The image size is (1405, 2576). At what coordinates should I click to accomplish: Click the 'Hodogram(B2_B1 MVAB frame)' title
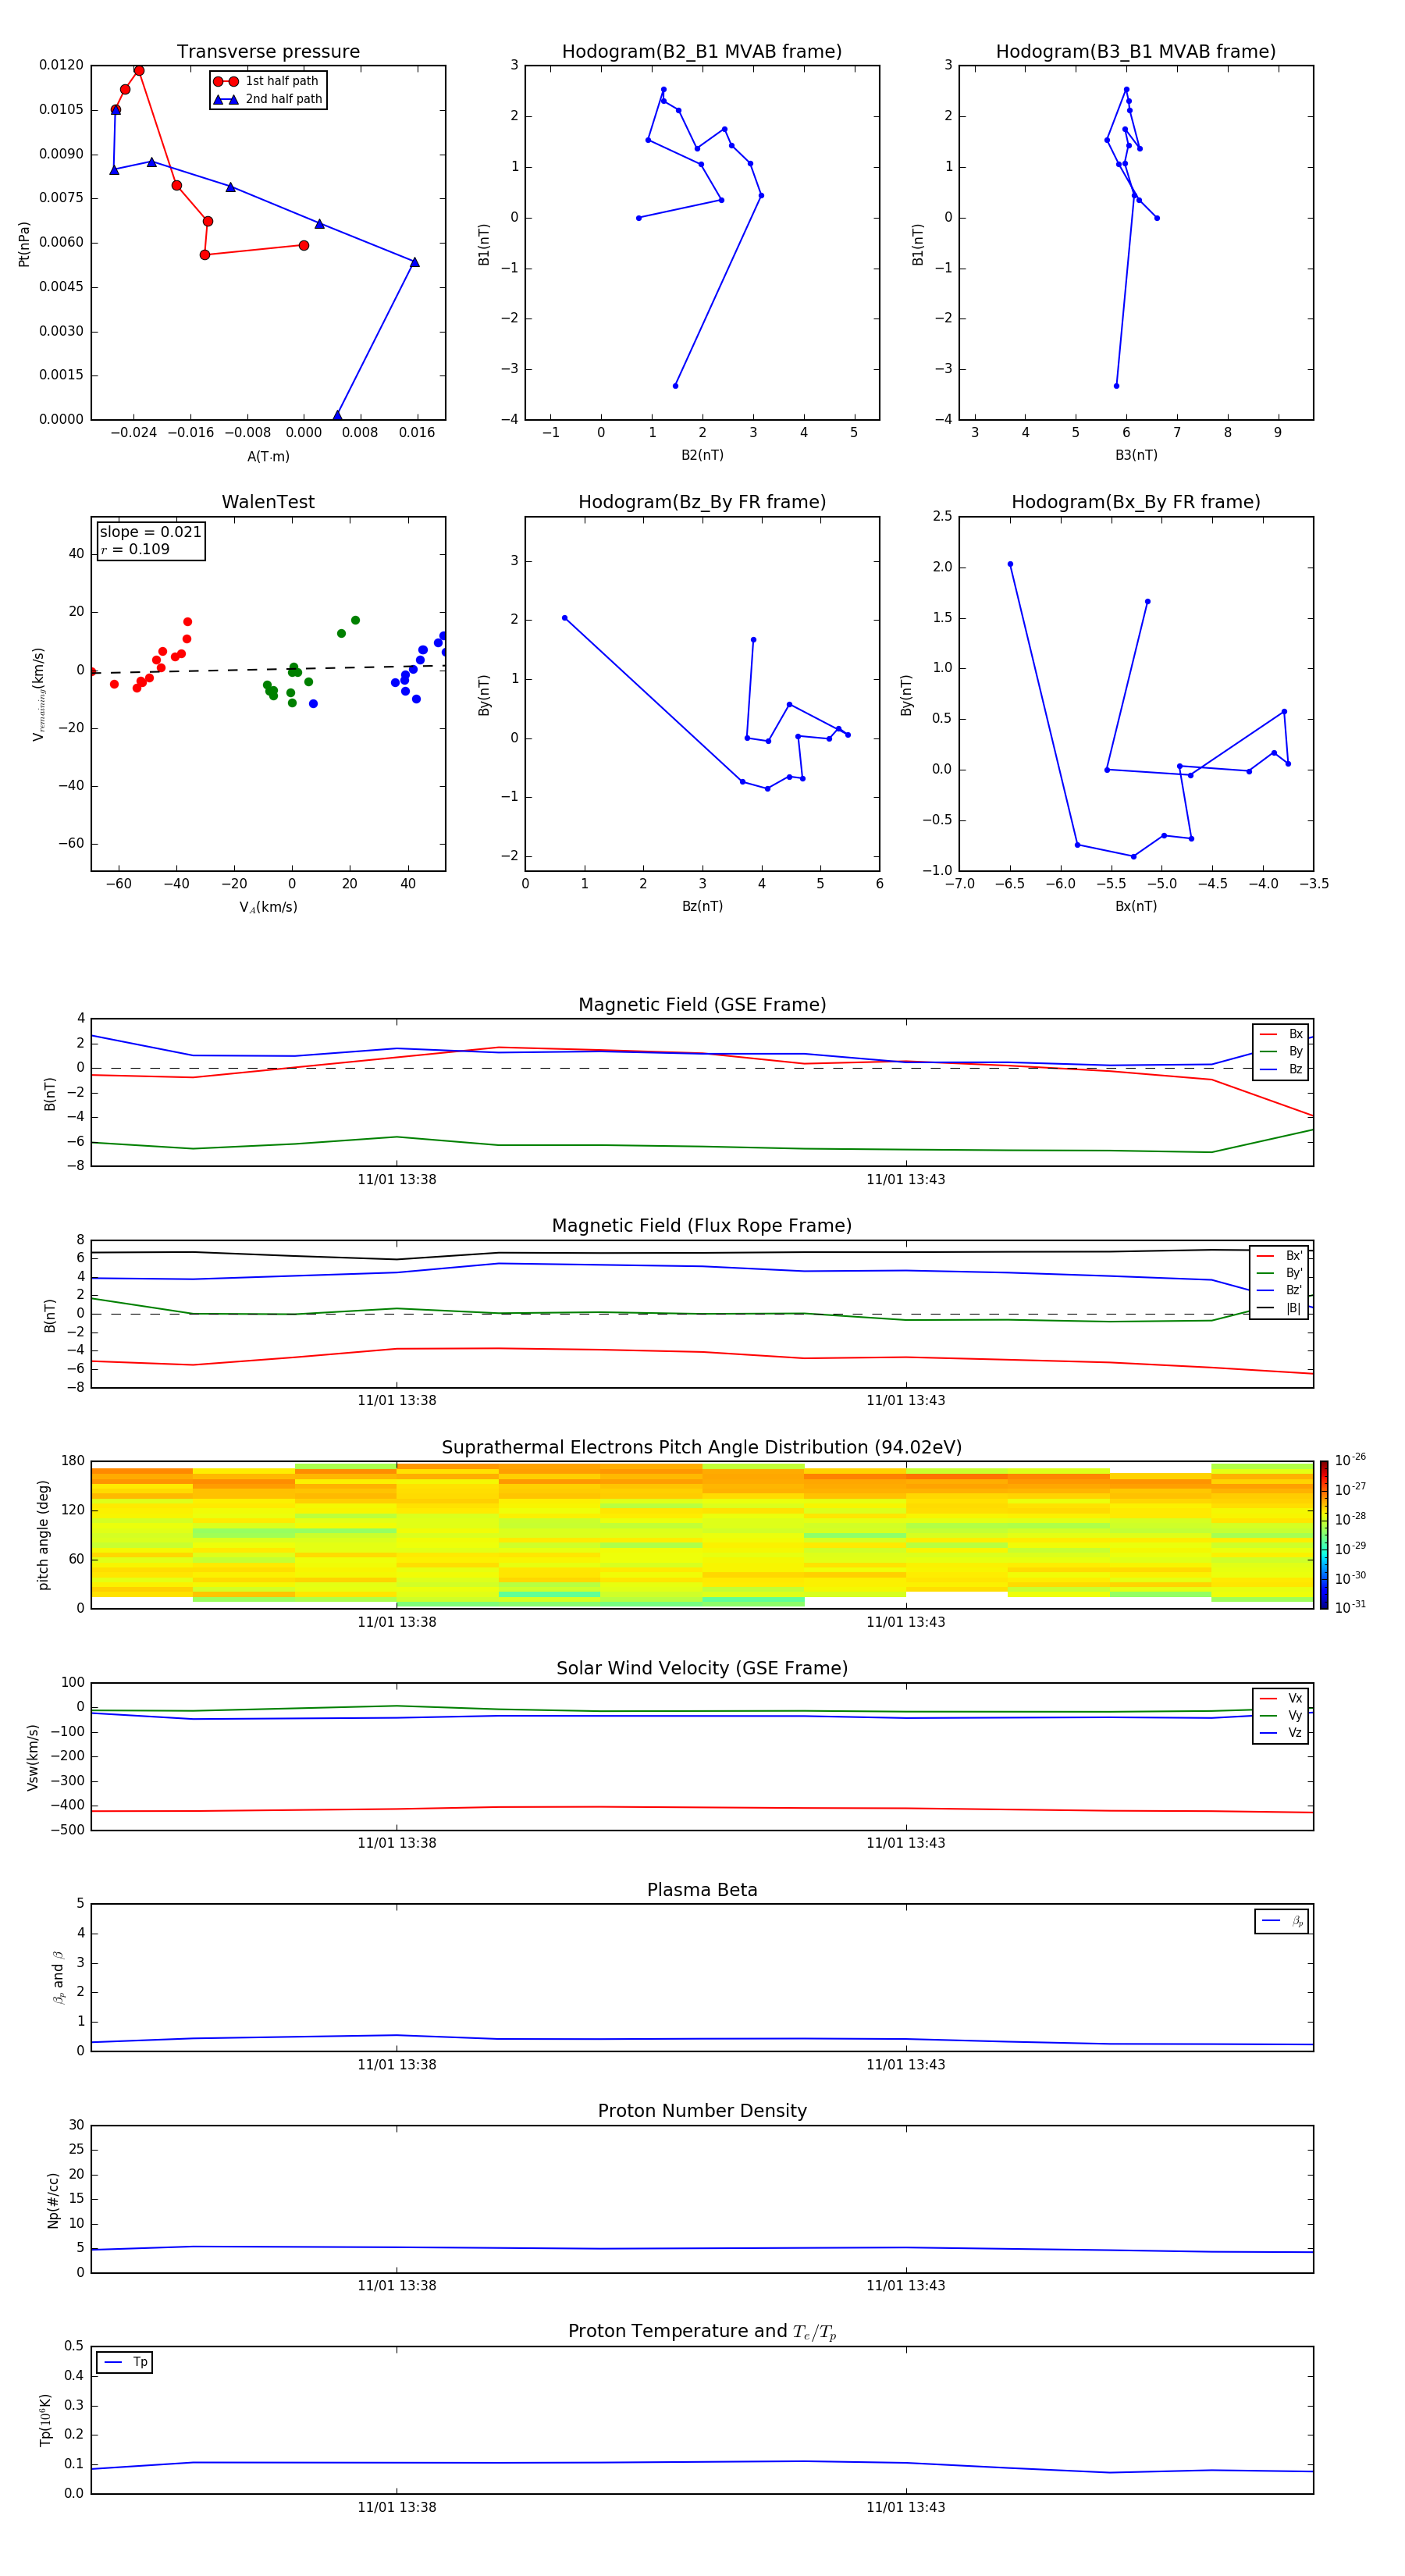point(702,51)
